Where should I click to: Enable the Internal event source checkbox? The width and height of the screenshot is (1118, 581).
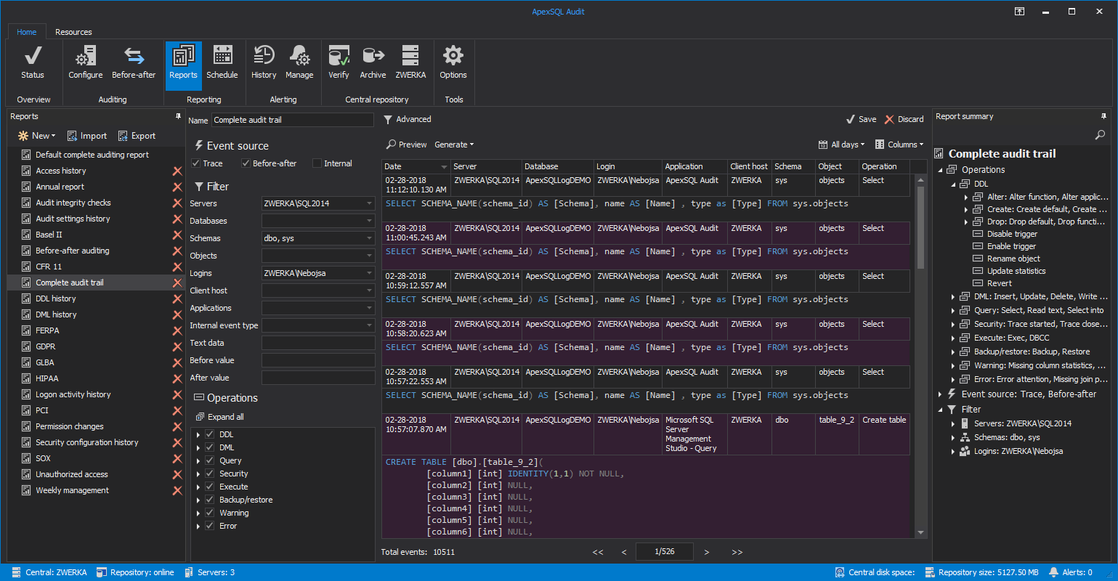316,163
